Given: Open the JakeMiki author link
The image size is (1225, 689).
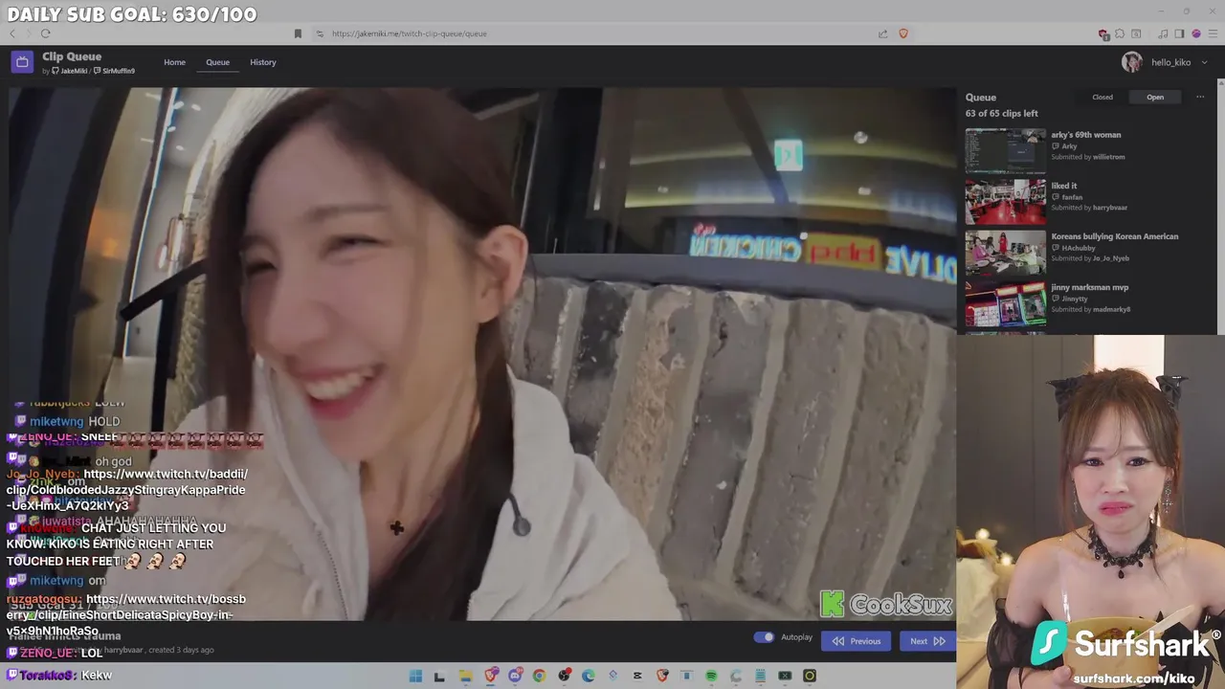Looking at the screenshot, I should click(x=70, y=71).
